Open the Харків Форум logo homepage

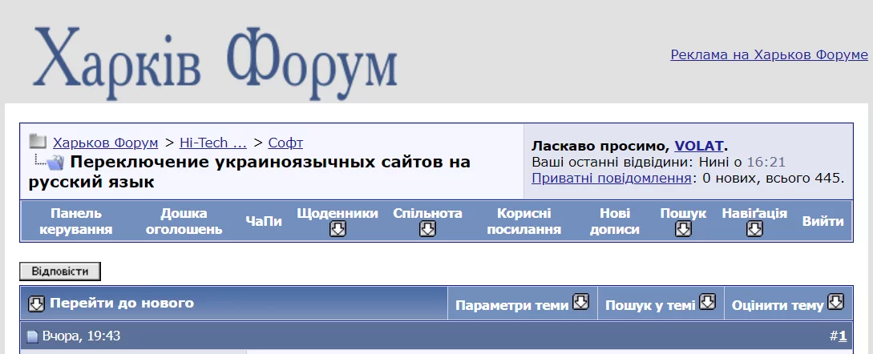(215, 63)
